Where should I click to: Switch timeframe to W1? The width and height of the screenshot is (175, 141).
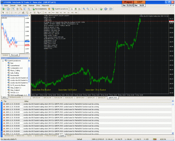click(72, 13)
